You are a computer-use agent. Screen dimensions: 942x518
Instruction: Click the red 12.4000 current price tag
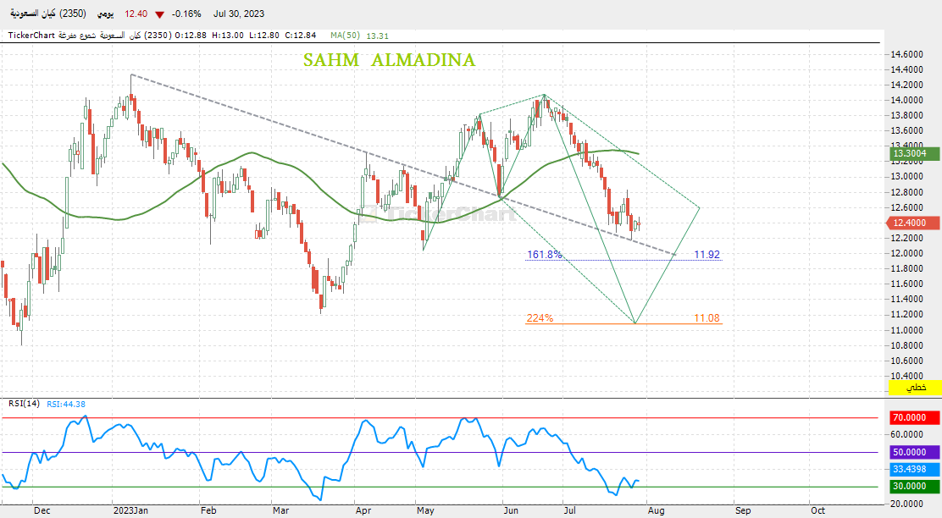pos(913,223)
